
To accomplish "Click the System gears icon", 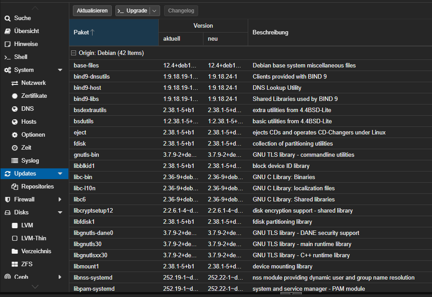I will tap(8, 70).
